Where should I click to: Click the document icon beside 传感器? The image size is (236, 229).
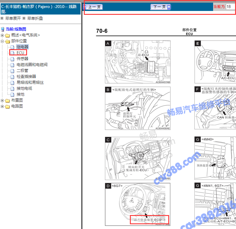point(12,59)
